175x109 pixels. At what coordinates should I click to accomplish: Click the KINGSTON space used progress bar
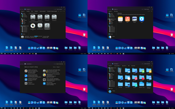[x=38, y=36]
